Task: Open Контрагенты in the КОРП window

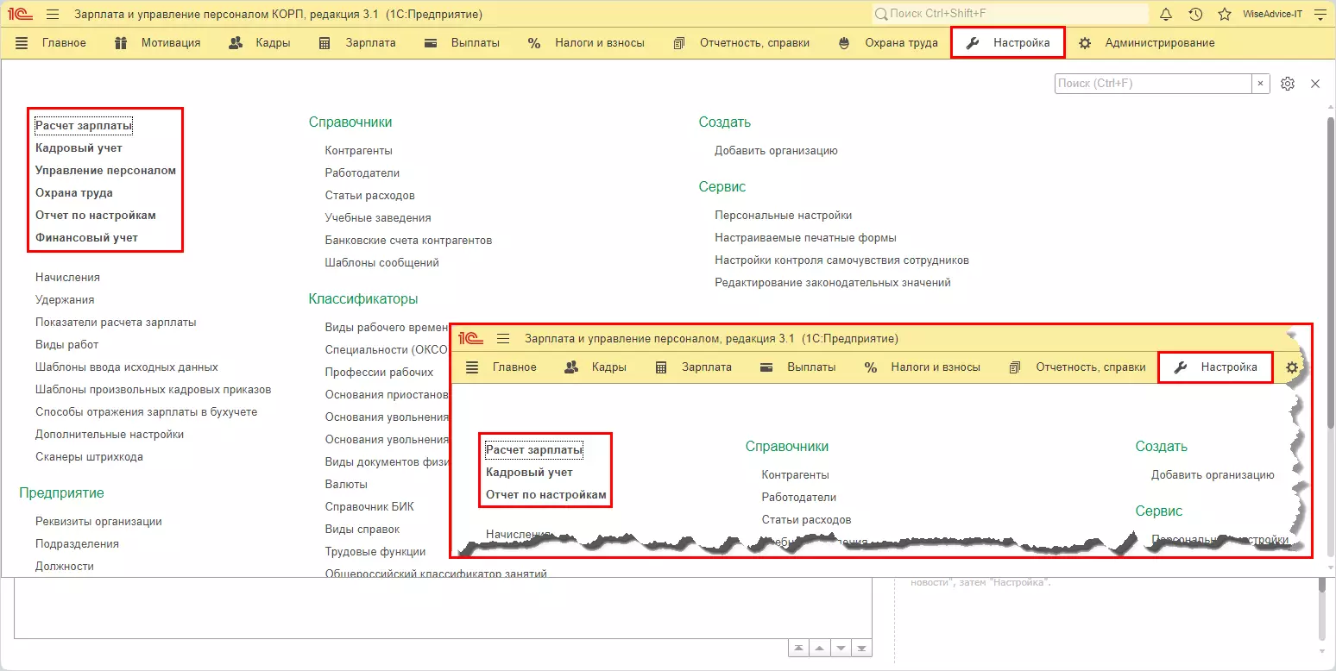Action: 359,151
